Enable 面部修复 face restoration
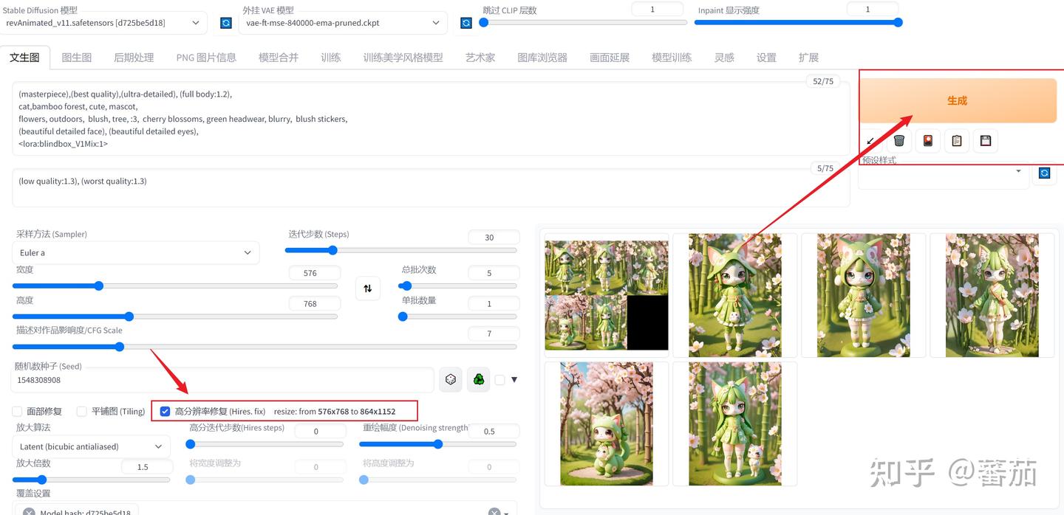Image resolution: width=1064 pixels, height=515 pixels. 17,411
